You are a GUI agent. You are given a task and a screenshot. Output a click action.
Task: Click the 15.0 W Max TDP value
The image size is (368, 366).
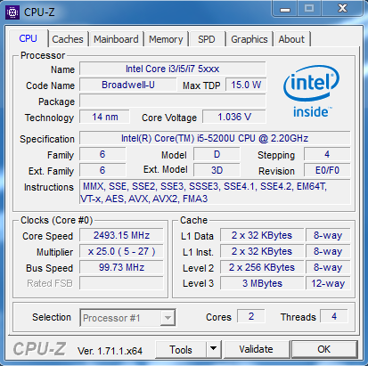[x=246, y=85]
